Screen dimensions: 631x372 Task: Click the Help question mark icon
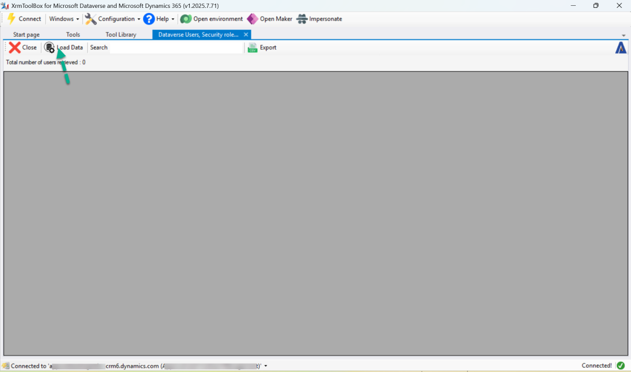(x=149, y=19)
